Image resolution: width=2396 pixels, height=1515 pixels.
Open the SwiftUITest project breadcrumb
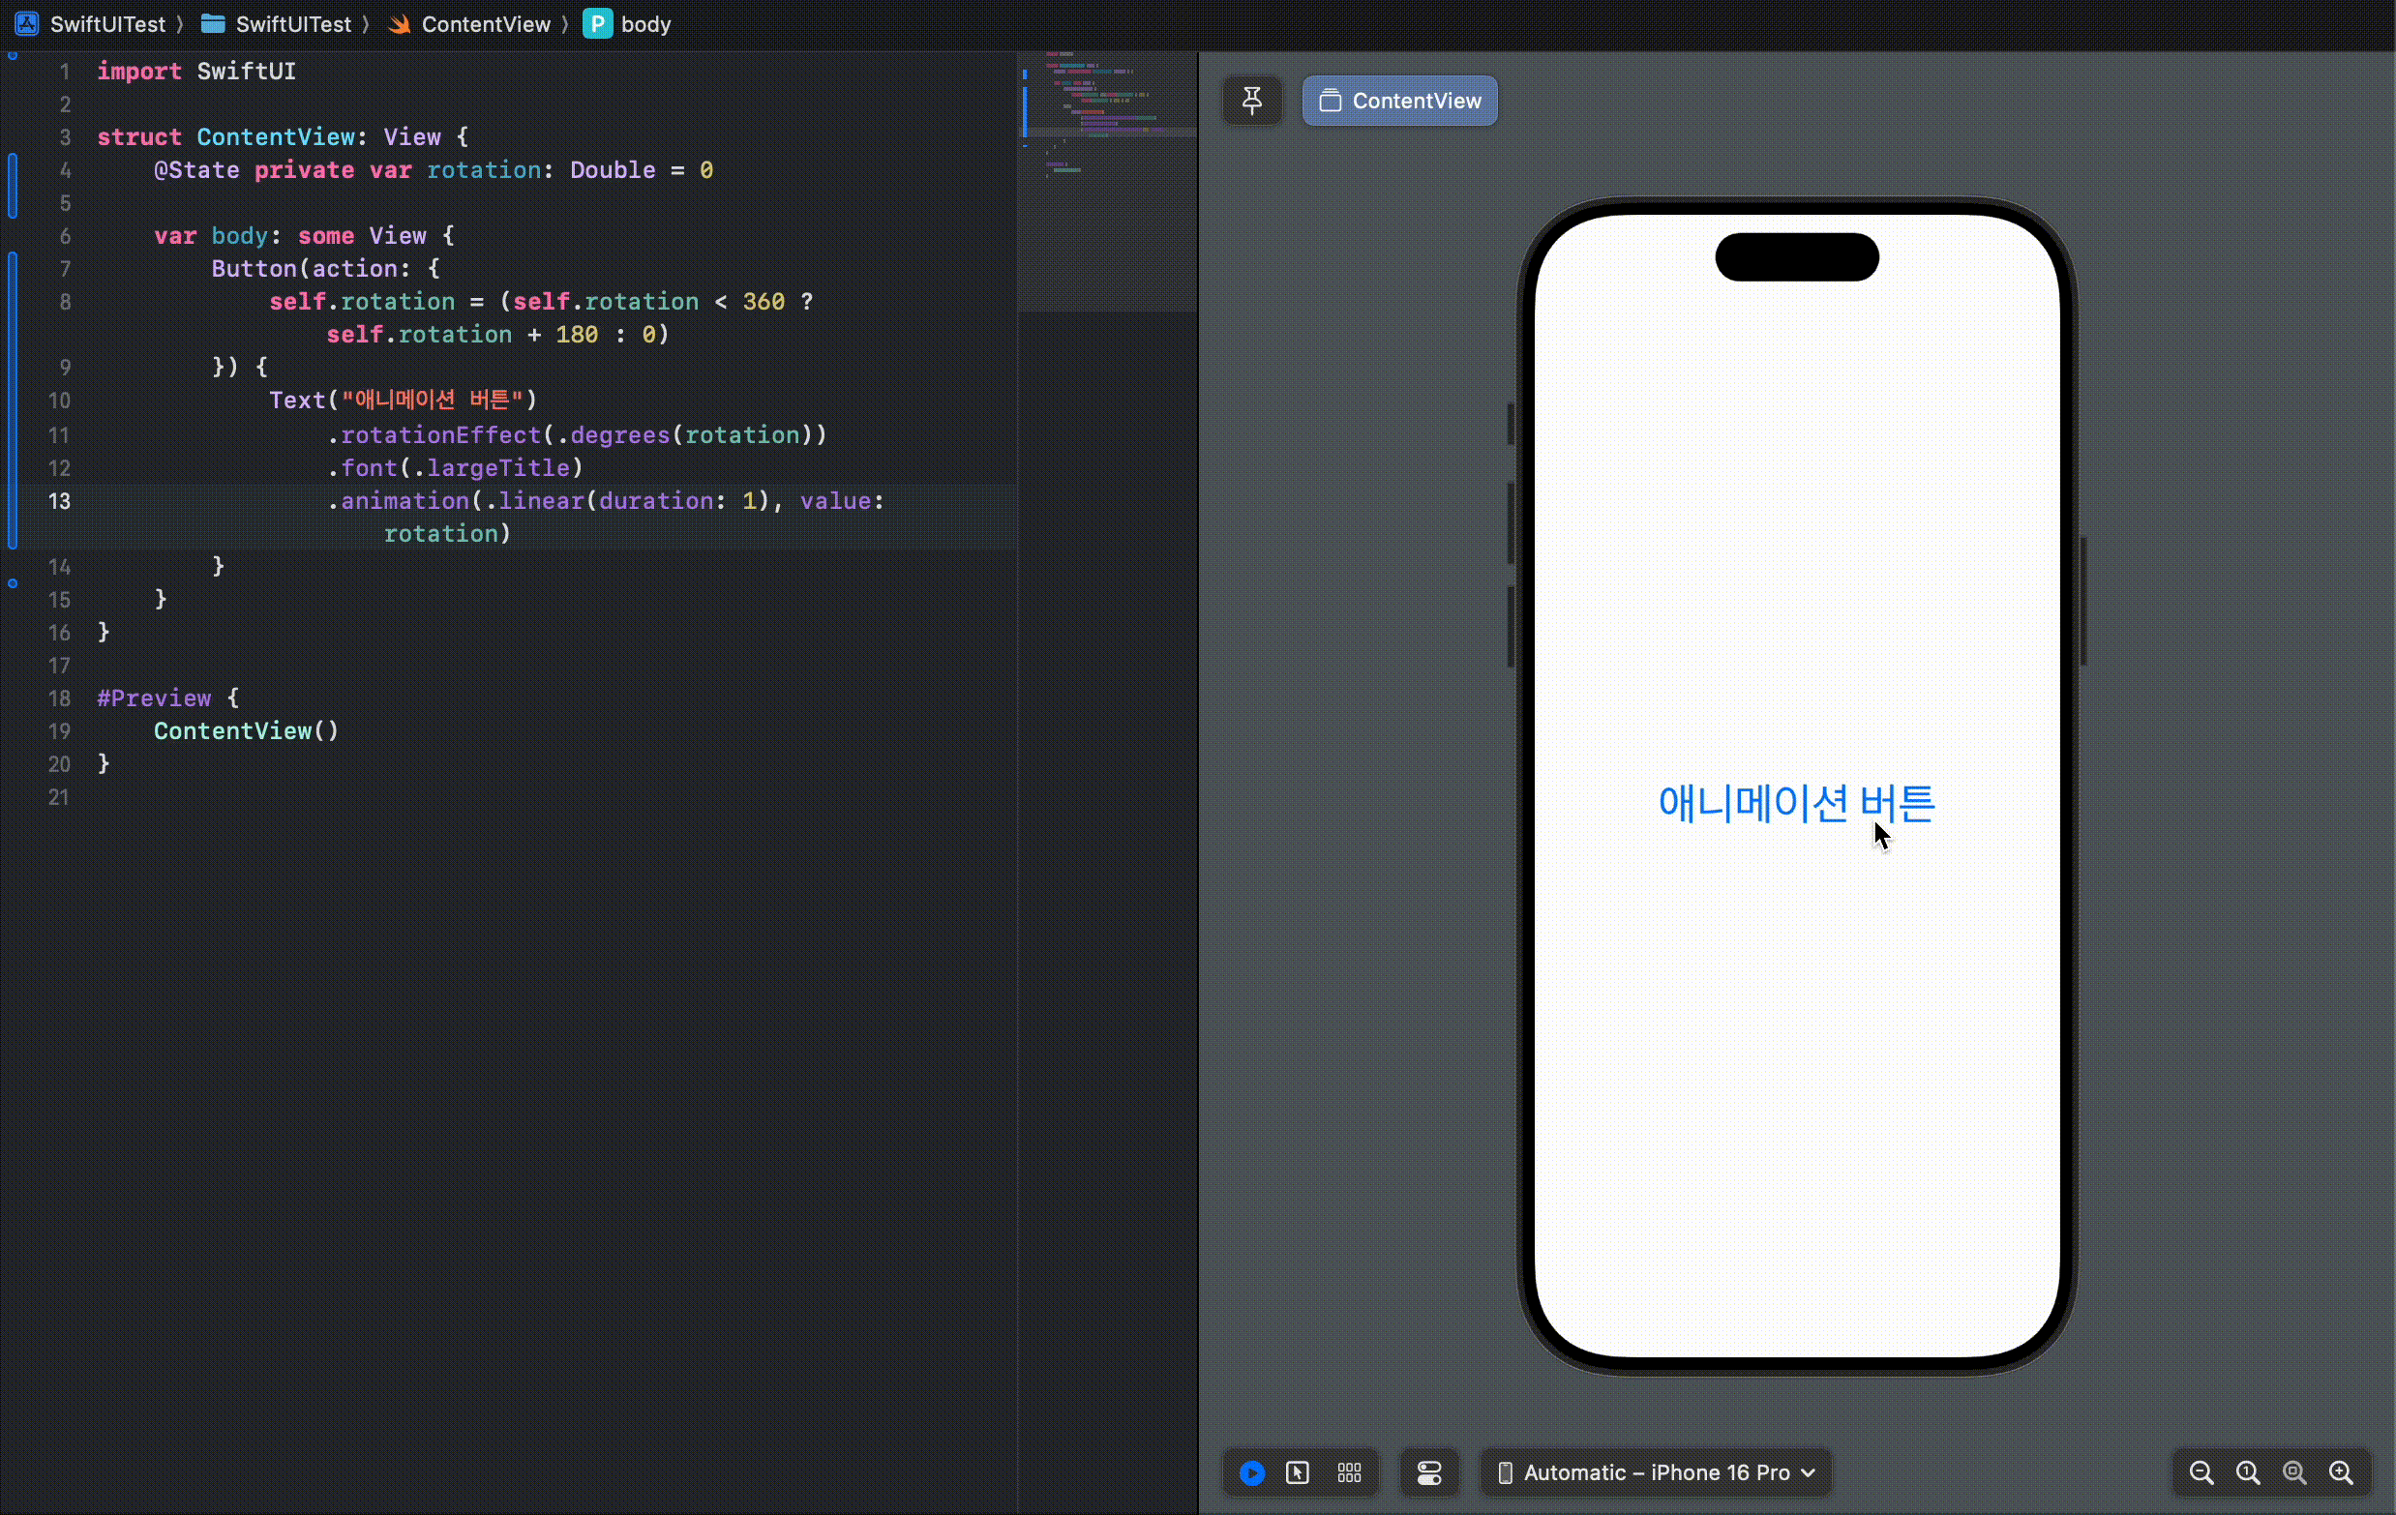tap(106, 24)
